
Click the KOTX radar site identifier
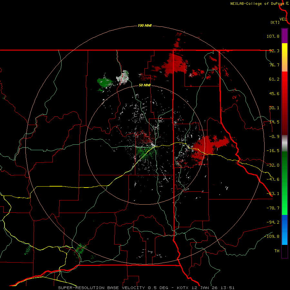click(x=183, y=288)
